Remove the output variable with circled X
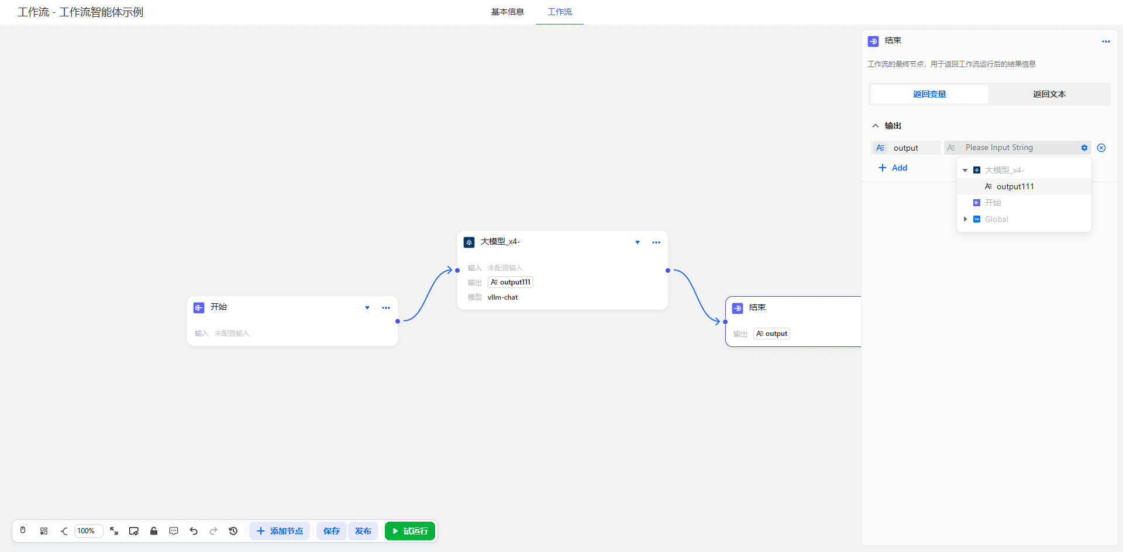The image size is (1123, 552). point(1101,148)
